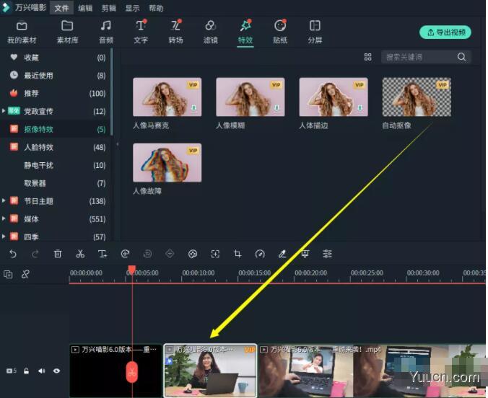Select the 抠像特效 category

coord(55,129)
